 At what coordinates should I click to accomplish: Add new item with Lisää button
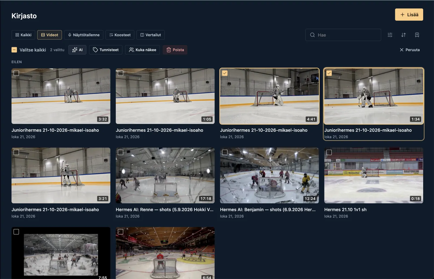(x=409, y=15)
